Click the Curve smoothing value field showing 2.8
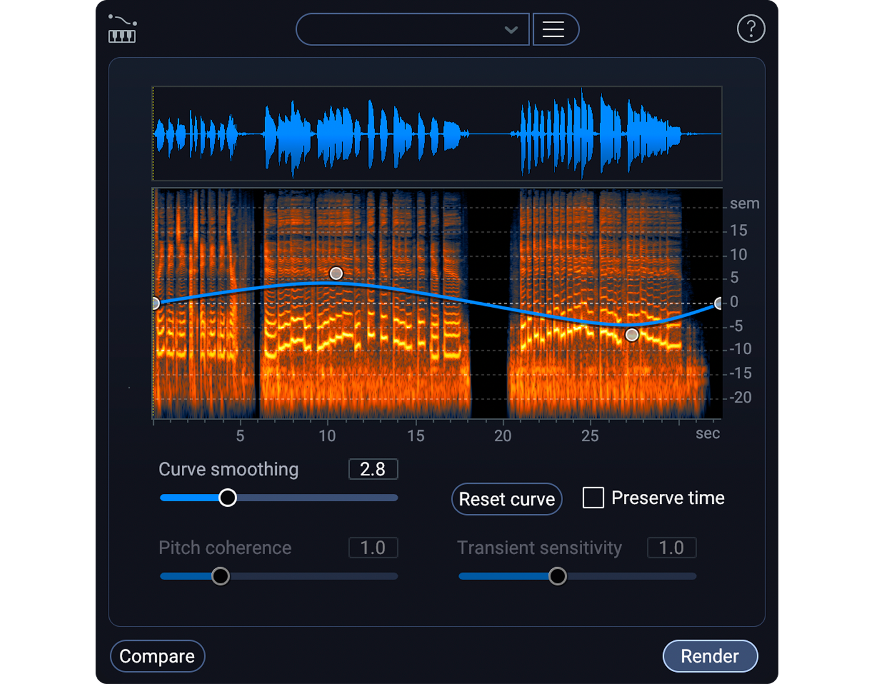Image resolution: width=874 pixels, height=685 pixels. pyautogui.click(x=372, y=469)
